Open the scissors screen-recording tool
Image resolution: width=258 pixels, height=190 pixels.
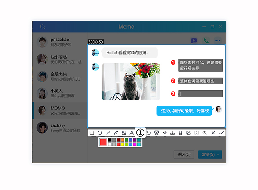point(157,133)
